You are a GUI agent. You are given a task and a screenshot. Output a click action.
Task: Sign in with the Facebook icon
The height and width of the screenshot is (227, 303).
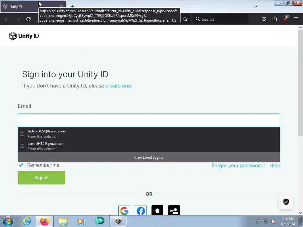point(141,210)
